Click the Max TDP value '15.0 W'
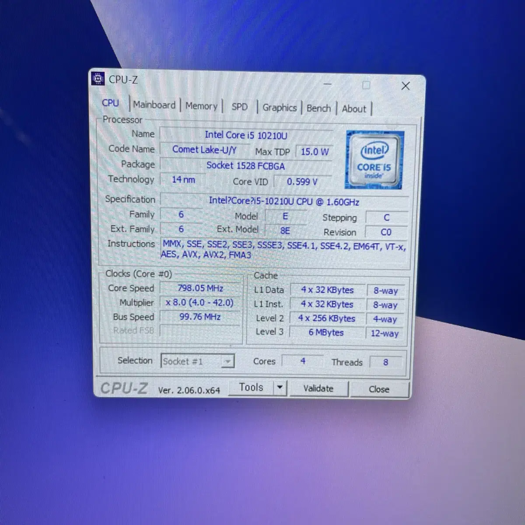 click(315, 152)
